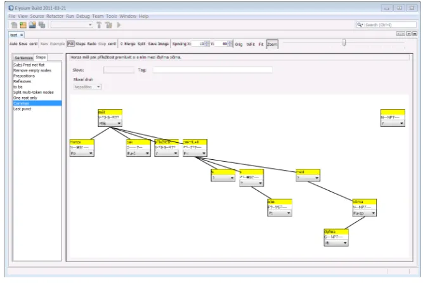Close the test editor tab
Image resolution: width=423 pixels, height=283 pixels.
tap(22, 35)
